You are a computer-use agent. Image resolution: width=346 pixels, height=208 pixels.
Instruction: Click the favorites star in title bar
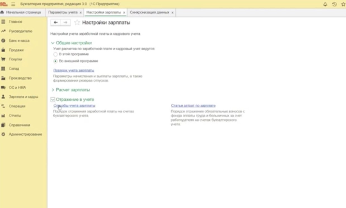pos(343,4)
